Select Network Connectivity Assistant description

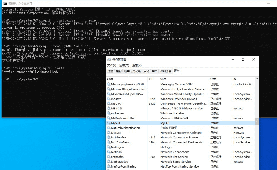[x=181, y=133]
